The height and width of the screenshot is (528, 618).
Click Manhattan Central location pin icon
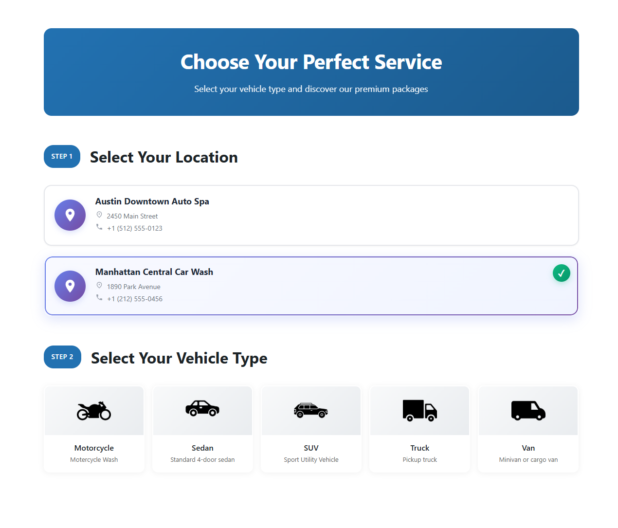tap(70, 286)
